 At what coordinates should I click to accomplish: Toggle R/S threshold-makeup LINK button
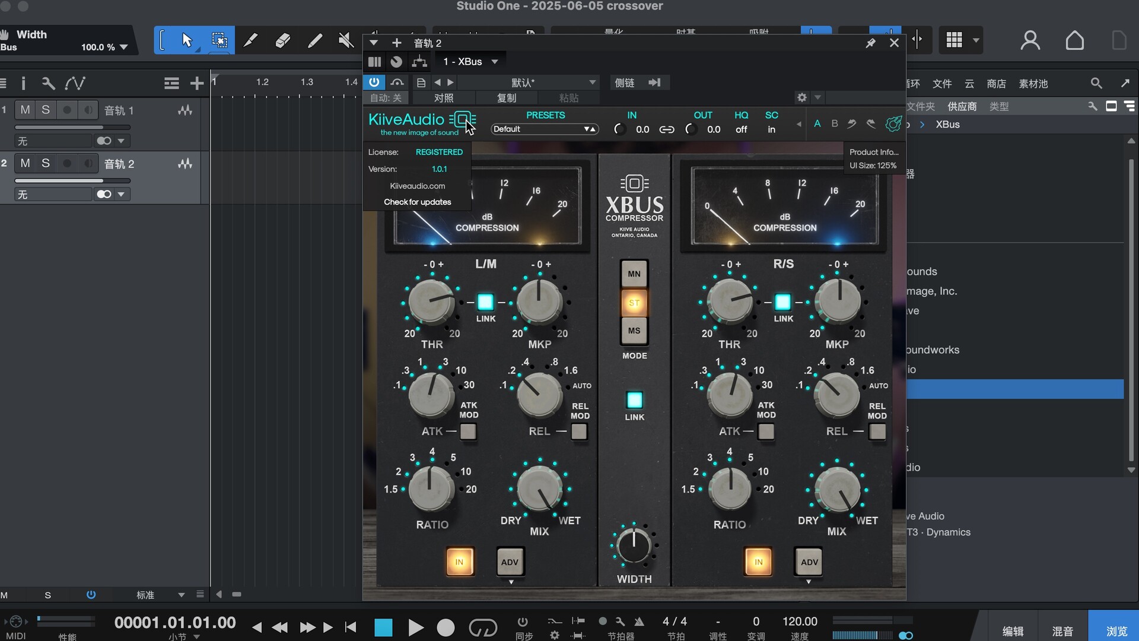(x=783, y=302)
